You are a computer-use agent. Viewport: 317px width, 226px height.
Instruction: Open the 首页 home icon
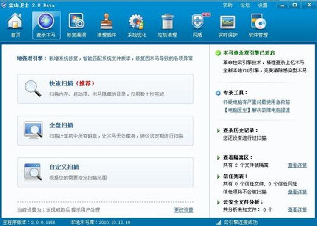[x=15, y=25]
